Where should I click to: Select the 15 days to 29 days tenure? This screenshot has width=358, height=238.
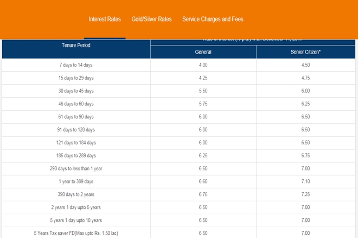76,78
